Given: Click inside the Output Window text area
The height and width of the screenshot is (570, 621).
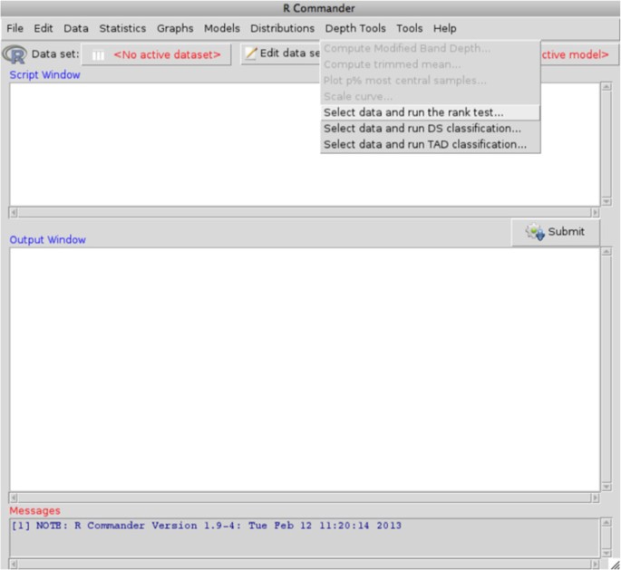Looking at the screenshot, I should [305, 370].
